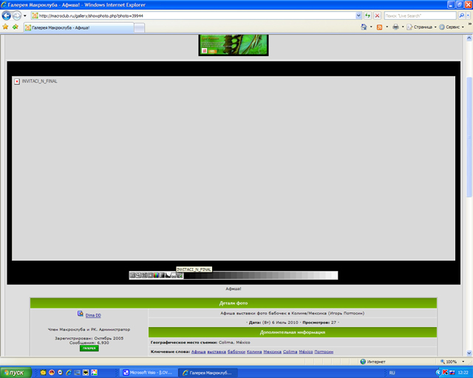Click the RSS feeds icon
Viewport: 473px width, 378px height.
[x=380, y=27]
